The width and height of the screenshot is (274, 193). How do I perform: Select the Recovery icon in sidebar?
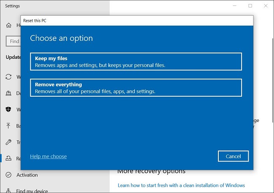tap(8, 158)
